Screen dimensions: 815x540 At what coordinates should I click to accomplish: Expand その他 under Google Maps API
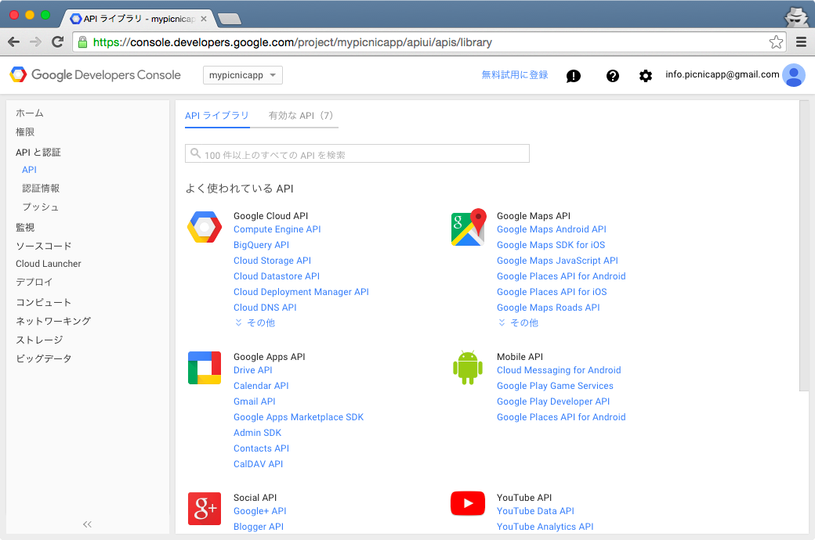518,323
